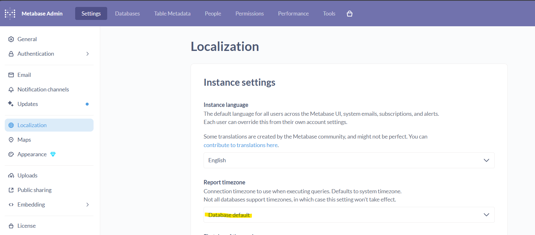Open the People admin section
The width and height of the screenshot is (535, 235).
point(213,14)
